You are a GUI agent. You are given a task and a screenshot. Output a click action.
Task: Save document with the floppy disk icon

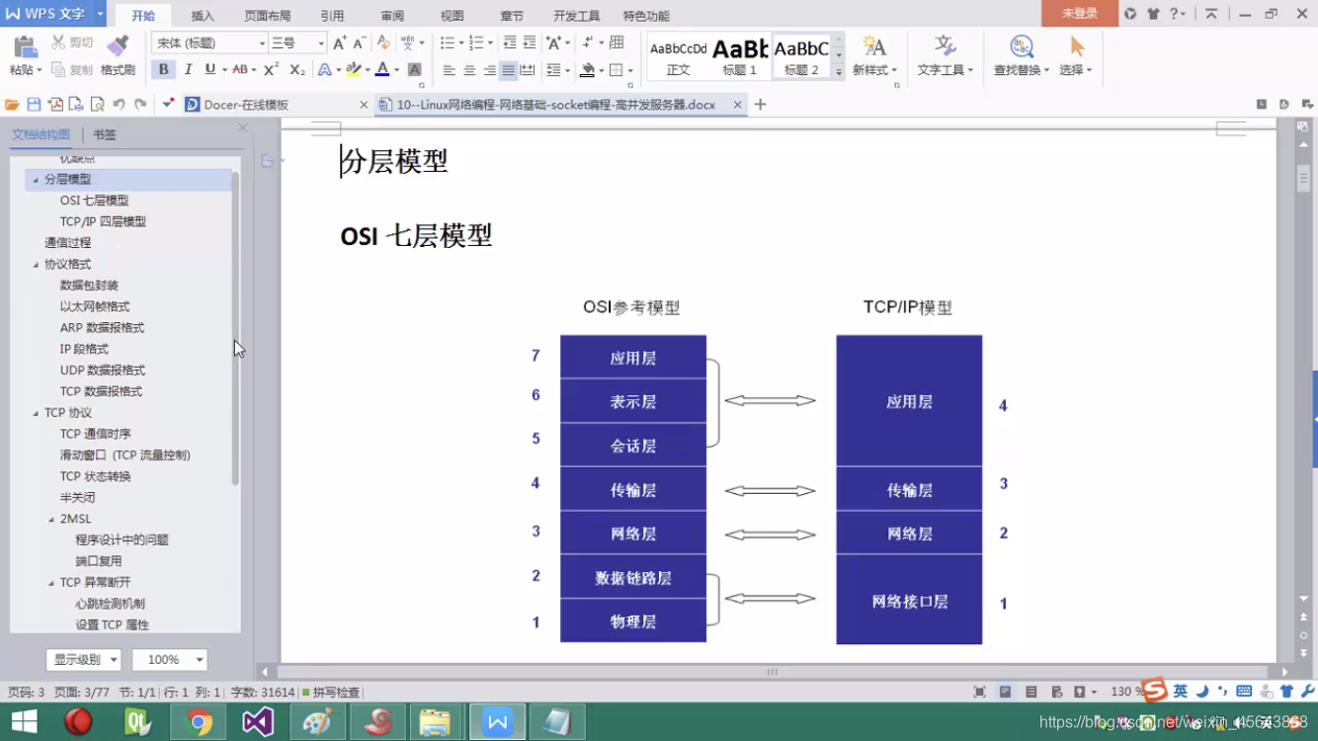pyautogui.click(x=34, y=104)
